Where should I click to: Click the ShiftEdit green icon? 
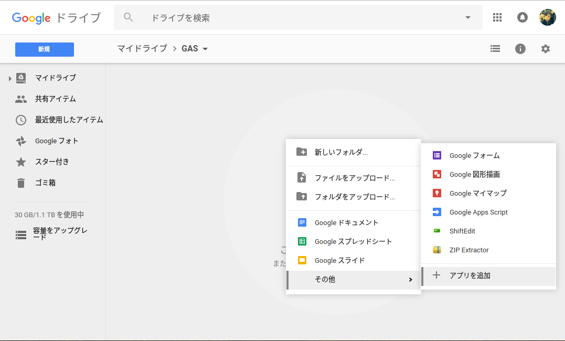[436, 231]
